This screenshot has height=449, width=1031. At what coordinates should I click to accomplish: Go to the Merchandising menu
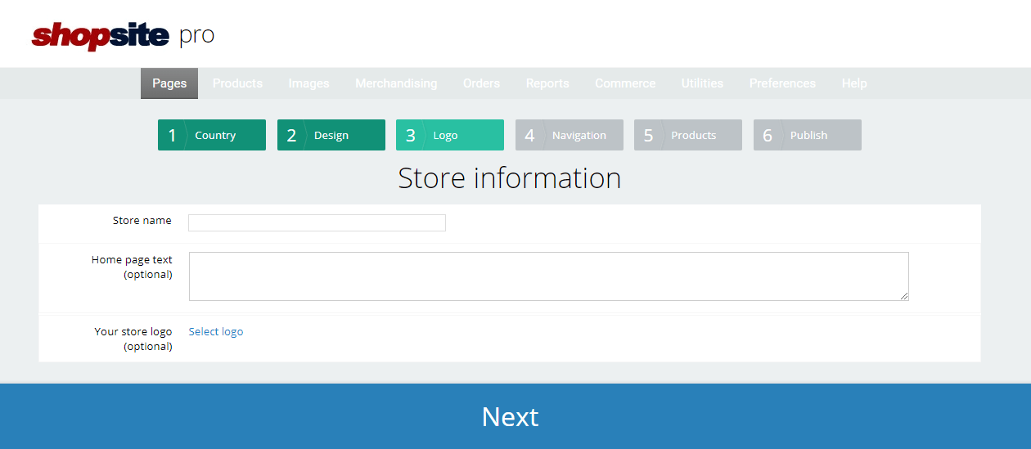[396, 83]
